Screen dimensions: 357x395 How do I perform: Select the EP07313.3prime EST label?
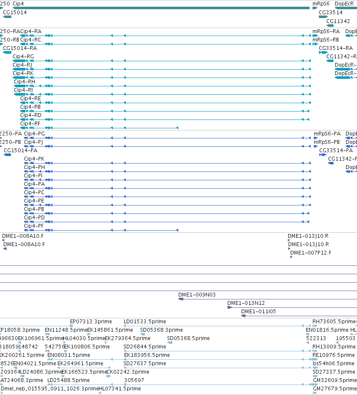pyautogui.click(x=91, y=322)
